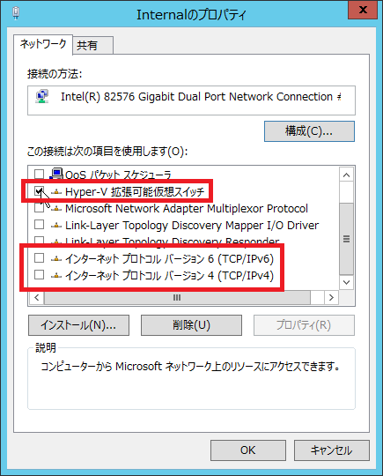Click the Intel(R) 82576 Gigabit adapter name field

(191, 100)
